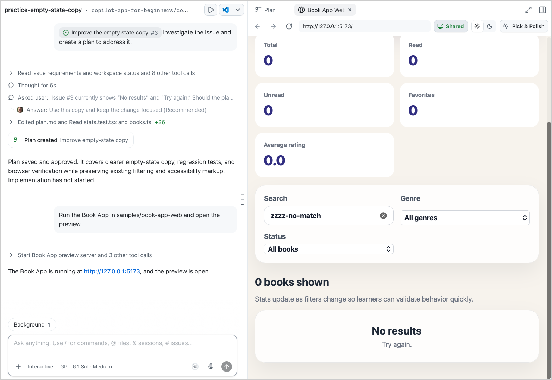
Task: Toggle the Shared browser button
Action: [x=451, y=26]
